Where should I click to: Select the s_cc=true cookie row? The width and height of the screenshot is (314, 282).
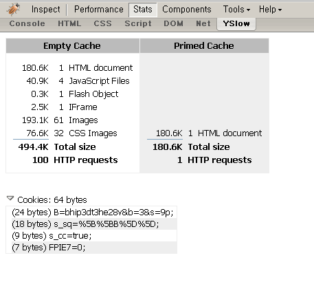click(94, 236)
